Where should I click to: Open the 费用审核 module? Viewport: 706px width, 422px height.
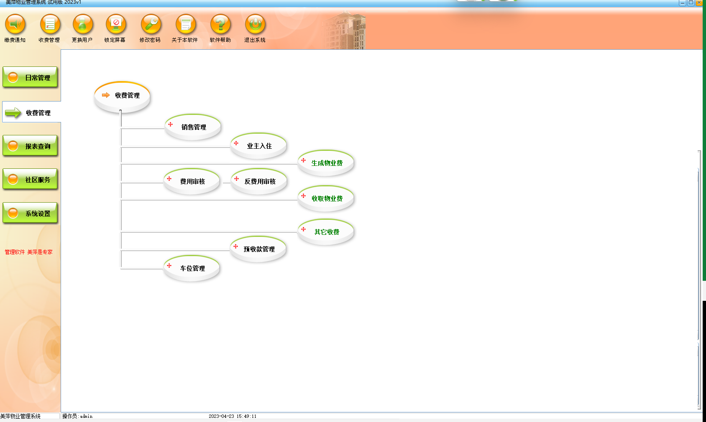click(192, 181)
